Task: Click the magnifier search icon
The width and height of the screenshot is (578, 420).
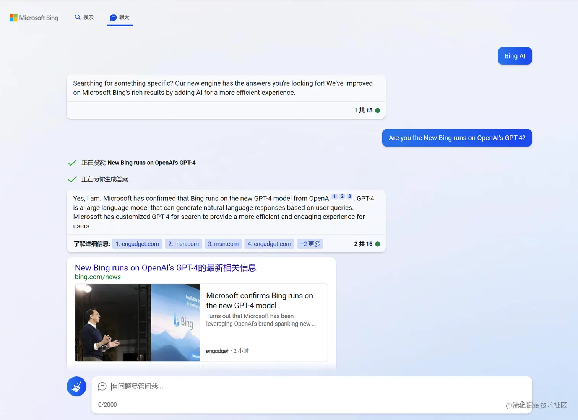Action: (78, 17)
